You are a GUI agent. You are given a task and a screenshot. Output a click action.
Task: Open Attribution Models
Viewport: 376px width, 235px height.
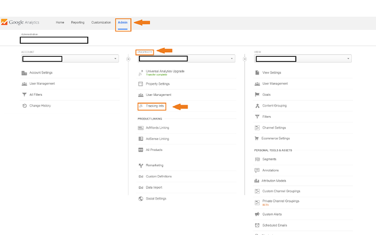pos(273,181)
